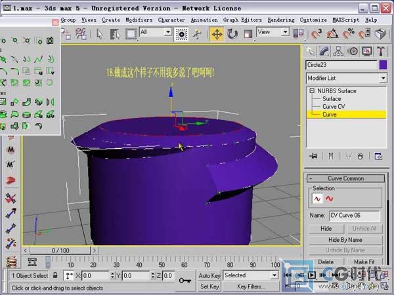Collapse the NURBS Surface stack tree

(x=312, y=91)
